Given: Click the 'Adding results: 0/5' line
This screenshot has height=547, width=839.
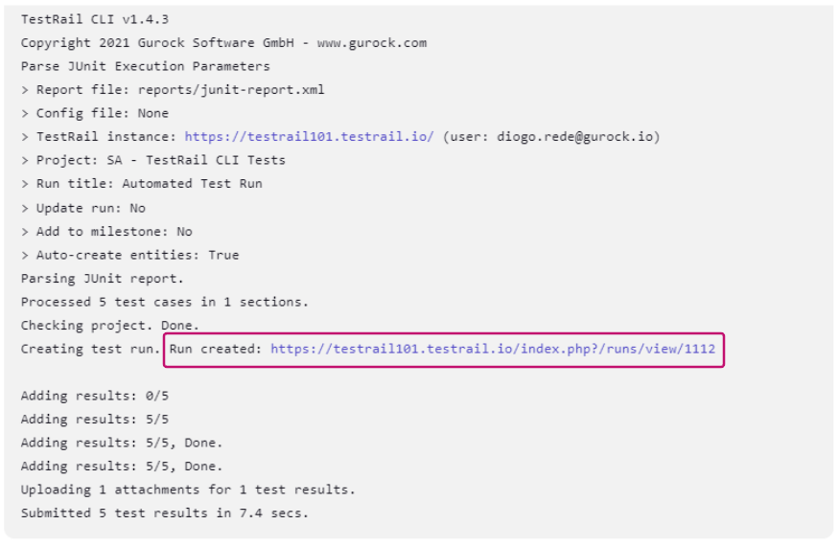Looking at the screenshot, I should click(94, 396).
